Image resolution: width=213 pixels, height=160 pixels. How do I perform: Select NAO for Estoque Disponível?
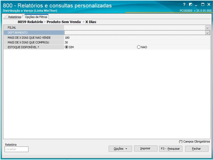click(139, 47)
